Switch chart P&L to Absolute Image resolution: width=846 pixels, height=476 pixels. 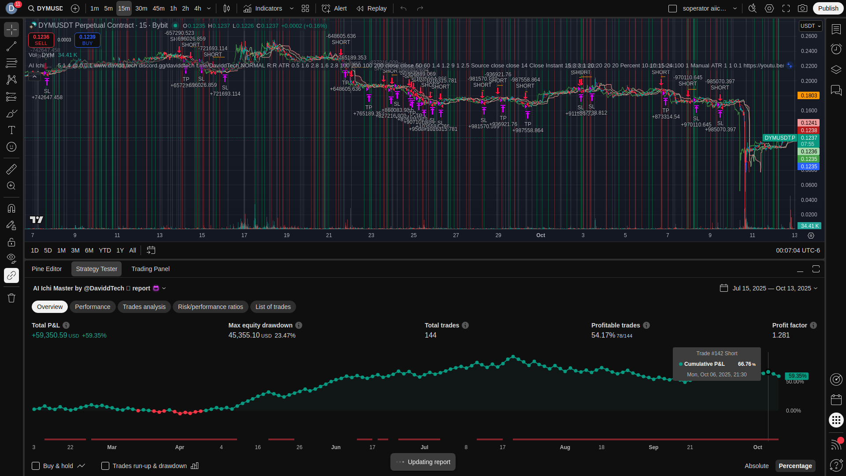[x=756, y=466]
